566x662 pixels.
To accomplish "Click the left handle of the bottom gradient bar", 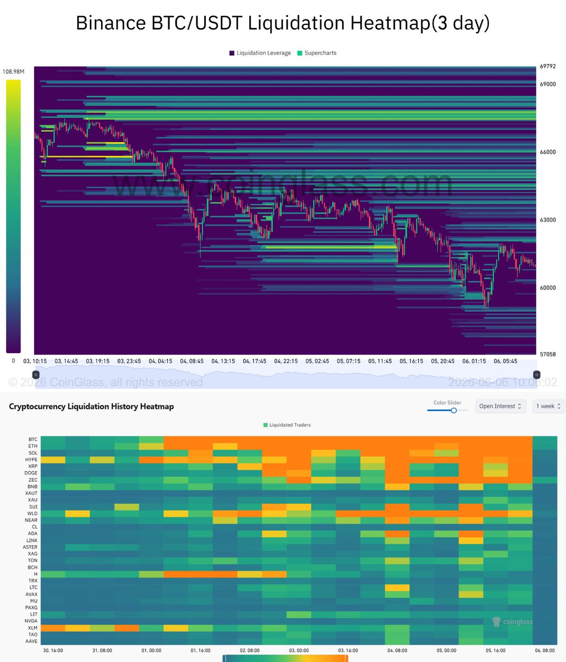I will (224, 658).
